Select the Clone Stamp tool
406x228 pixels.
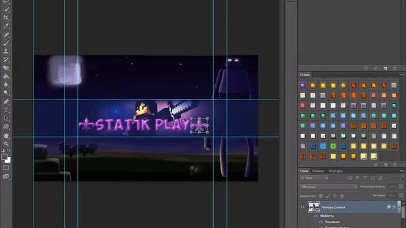pyautogui.click(x=6, y=51)
